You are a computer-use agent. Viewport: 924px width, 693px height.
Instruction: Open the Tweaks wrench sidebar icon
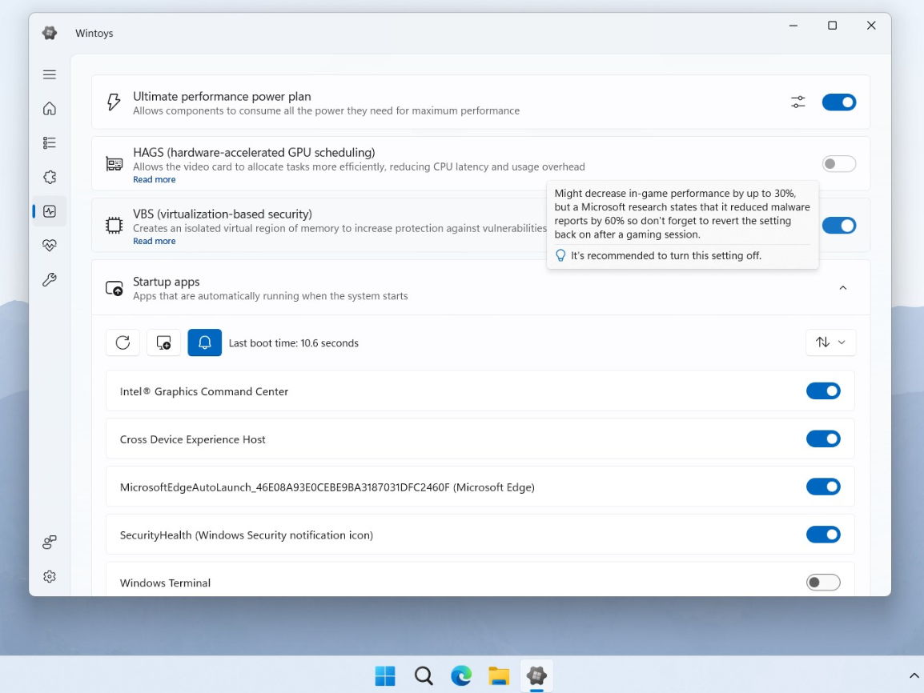coord(50,280)
